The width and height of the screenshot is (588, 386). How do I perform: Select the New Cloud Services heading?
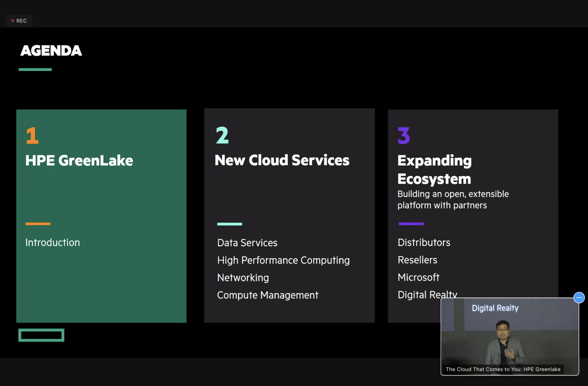[282, 160]
